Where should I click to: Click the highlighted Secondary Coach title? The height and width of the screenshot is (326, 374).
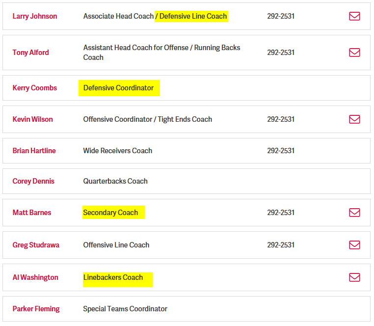pos(110,213)
